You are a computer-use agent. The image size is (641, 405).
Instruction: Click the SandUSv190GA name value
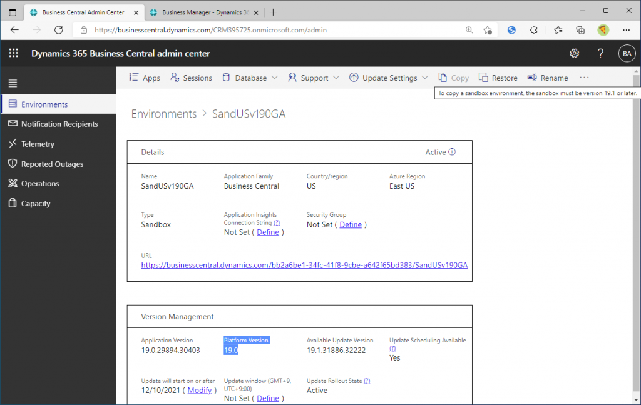tap(167, 186)
